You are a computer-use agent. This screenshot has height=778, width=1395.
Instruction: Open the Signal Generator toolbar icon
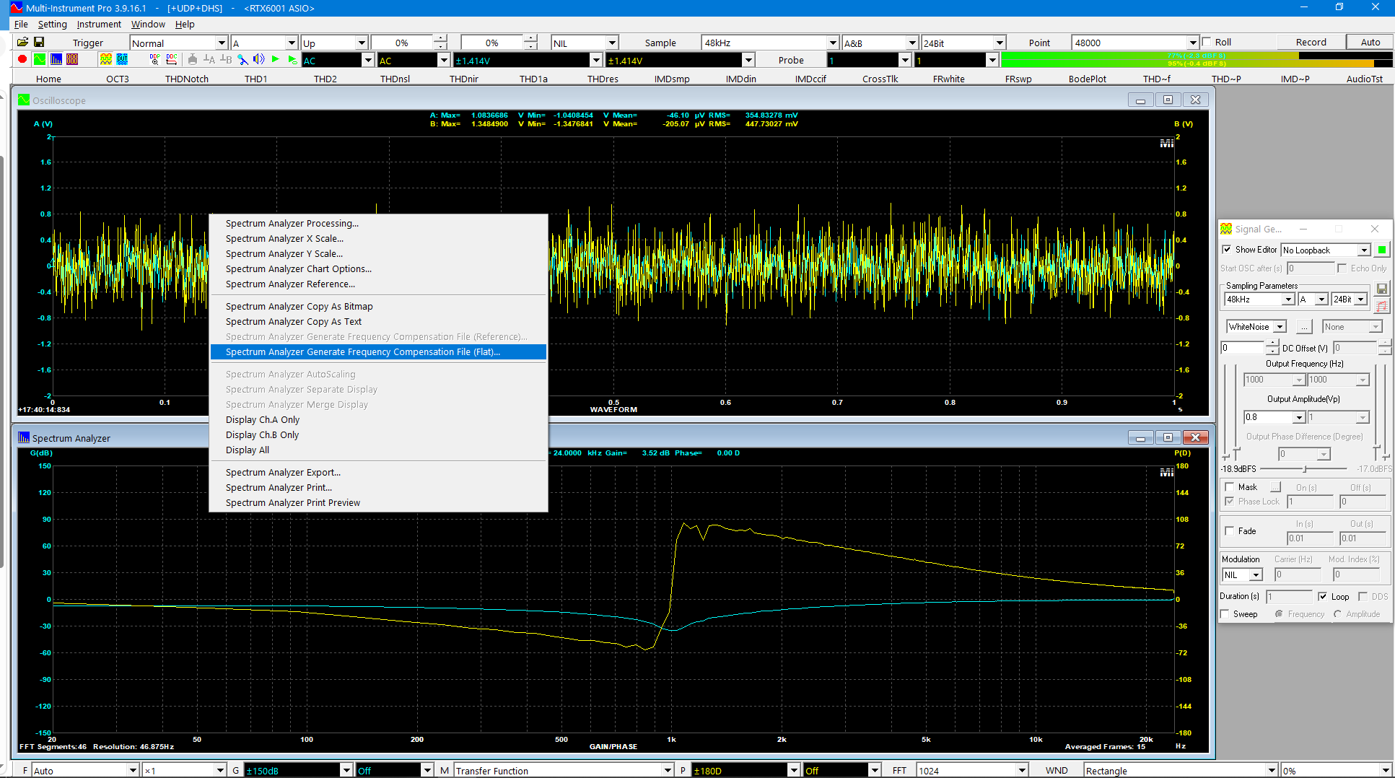(x=106, y=60)
